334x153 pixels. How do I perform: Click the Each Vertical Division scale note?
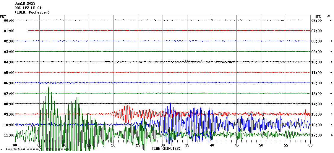click(x=22, y=149)
